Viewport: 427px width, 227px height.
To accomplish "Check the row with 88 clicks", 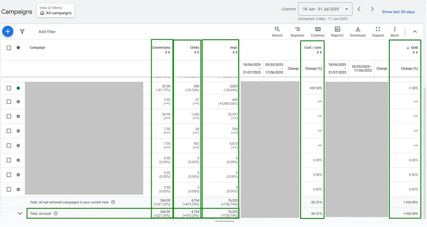I will point(9,131).
